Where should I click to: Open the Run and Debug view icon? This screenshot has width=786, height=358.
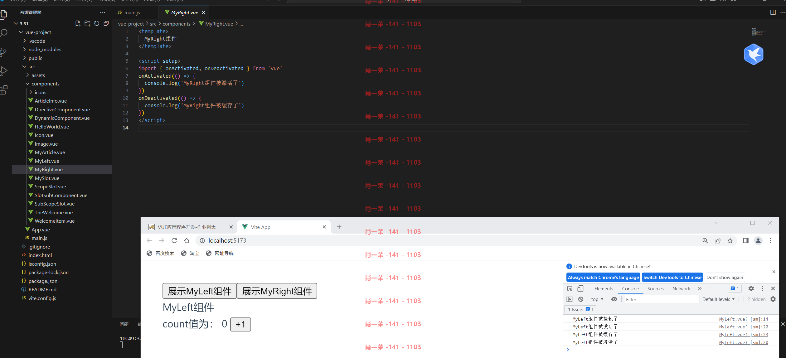(3, 71)
